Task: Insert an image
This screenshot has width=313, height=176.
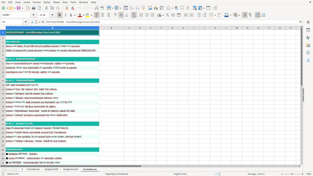Action: coord(150,8)
